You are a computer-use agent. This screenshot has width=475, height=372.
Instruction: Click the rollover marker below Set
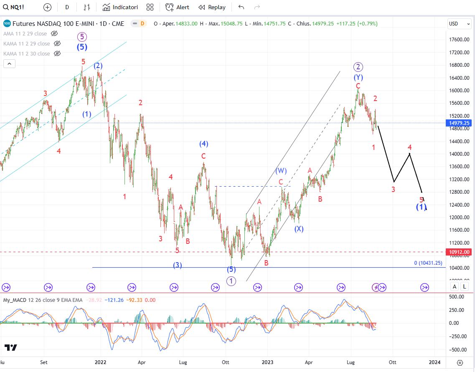pyautogui.click(x=48, y=287)
